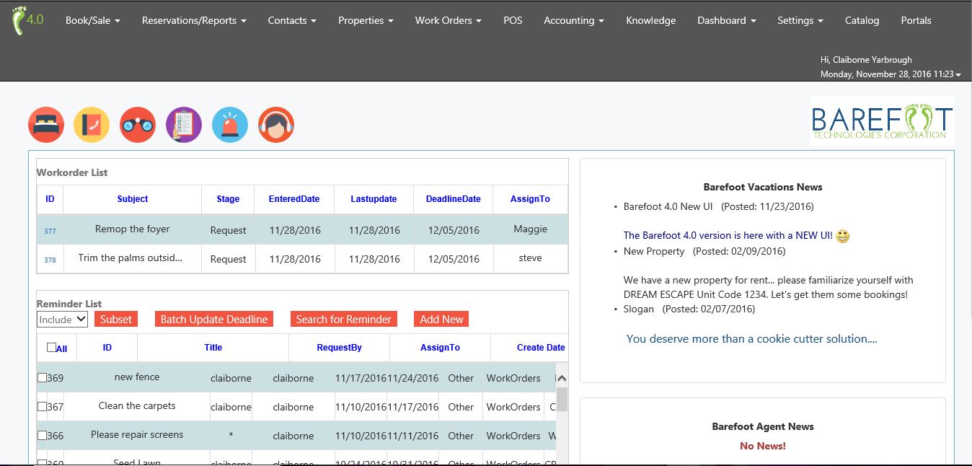Tick the checkbox for reminder 366
This screenshot has width=972, height=466.
click(42, 436)
